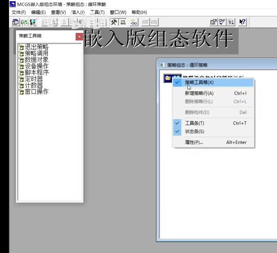277x253 pixels.
Task: Select 脚本程序 in the strategy toolbox
Action: point(36,72)
